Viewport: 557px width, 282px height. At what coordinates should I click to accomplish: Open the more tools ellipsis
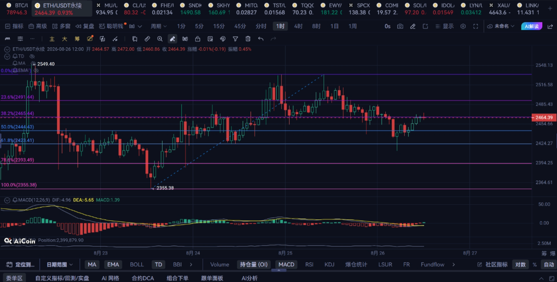coord(32,39)
